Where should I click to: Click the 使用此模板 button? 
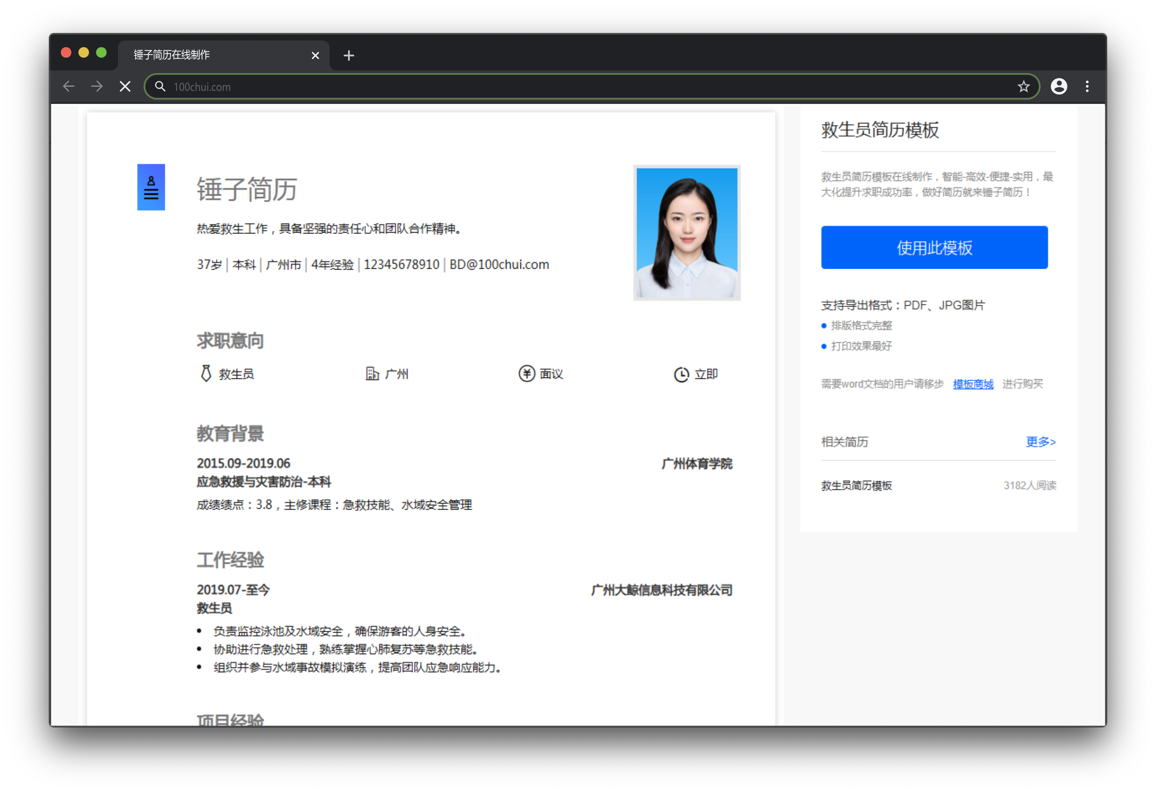(934, 247)
